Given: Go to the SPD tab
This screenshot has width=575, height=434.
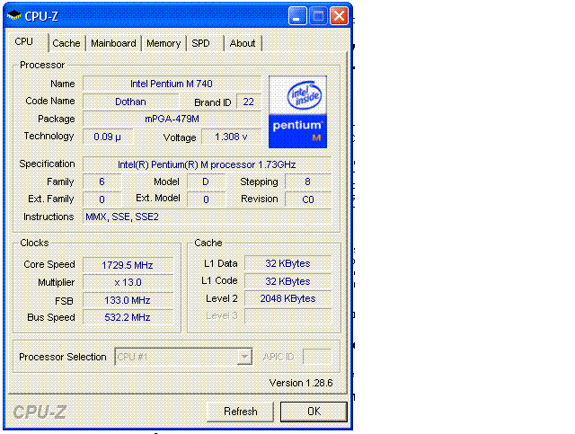Looking at the screenshot, I should (200, 43).
